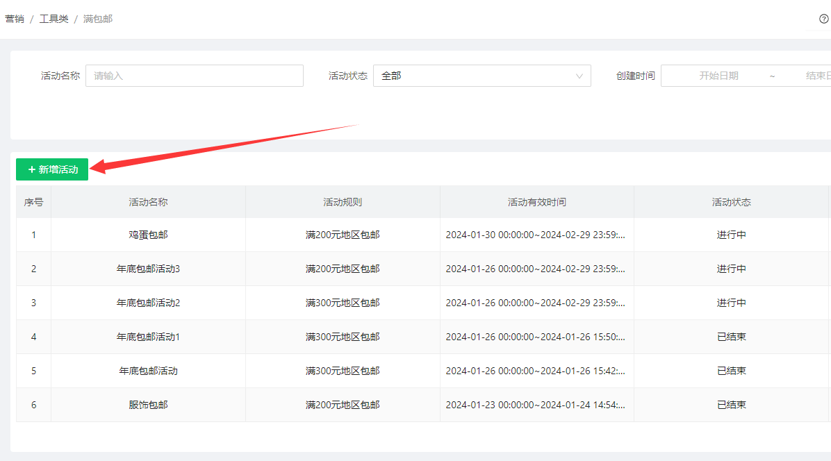Click the 活动规则 column header
831x461 pixels.
343,202
